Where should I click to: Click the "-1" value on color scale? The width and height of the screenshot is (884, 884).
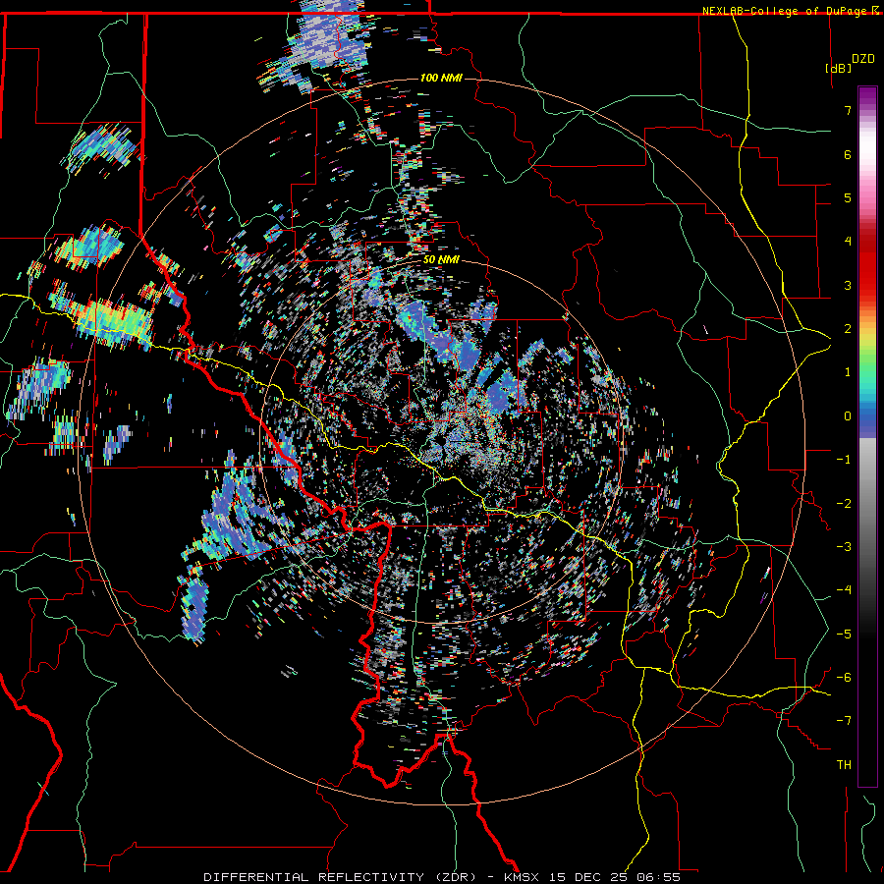click(844, 460)
